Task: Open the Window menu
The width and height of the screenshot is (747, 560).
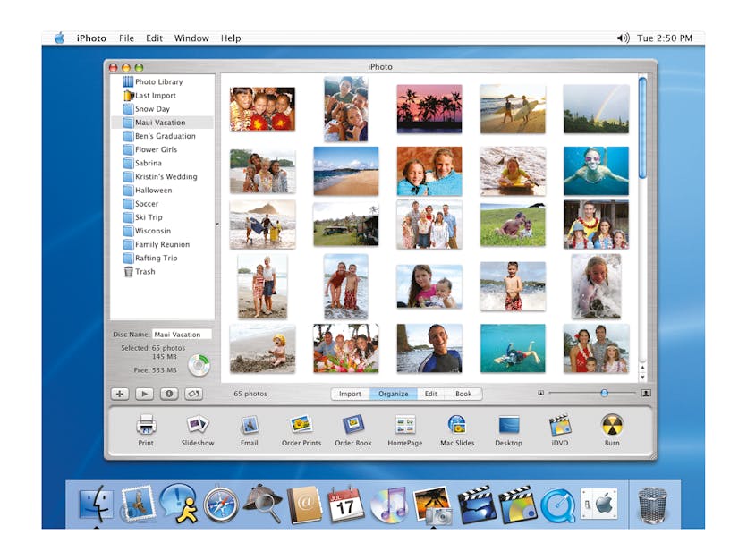Action: pos(191,38)
